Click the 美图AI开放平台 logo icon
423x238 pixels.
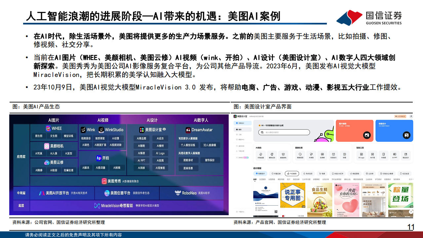pyautogui.click(x=42, y=193)
